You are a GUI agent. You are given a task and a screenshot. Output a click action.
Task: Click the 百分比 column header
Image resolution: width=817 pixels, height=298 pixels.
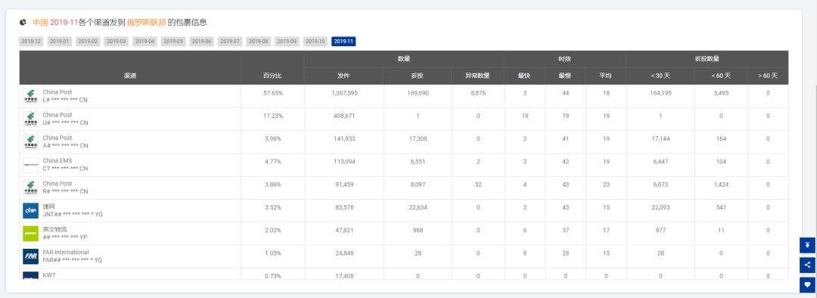[272, 76]
